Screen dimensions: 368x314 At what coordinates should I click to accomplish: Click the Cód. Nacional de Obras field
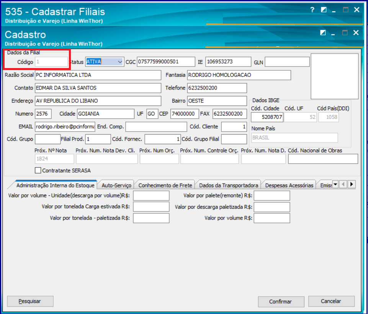coord(323,159)
